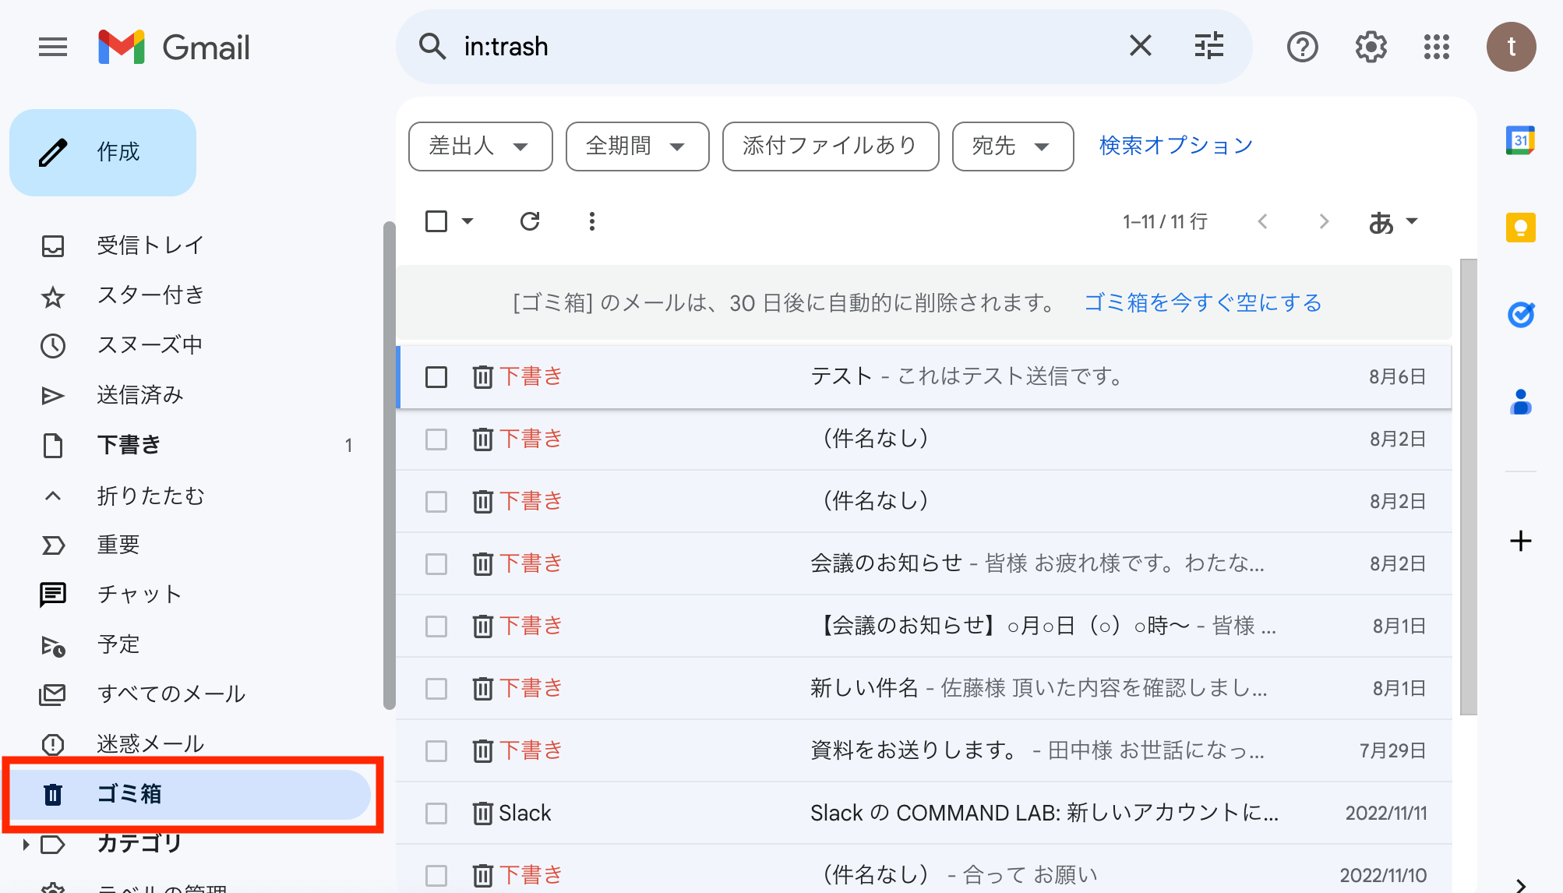This screenshot has width=1563, height=893.
Task: Check the 新しい件名 row checkbox
Action: click(x=436, y=689)
